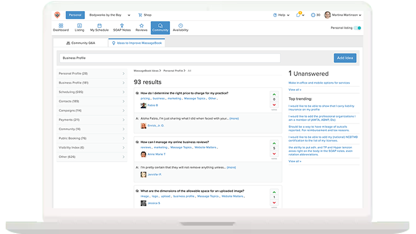Upvote the pricing question

[x=274, y=94]
